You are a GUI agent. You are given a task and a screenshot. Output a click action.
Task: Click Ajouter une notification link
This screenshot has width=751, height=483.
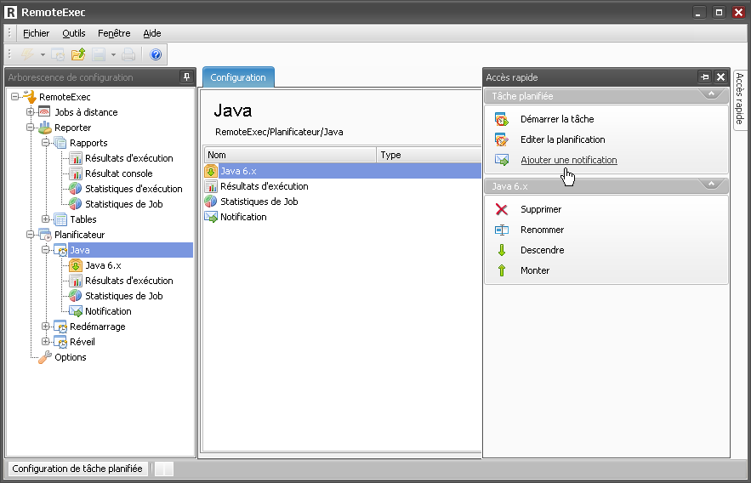click(568, 160)
